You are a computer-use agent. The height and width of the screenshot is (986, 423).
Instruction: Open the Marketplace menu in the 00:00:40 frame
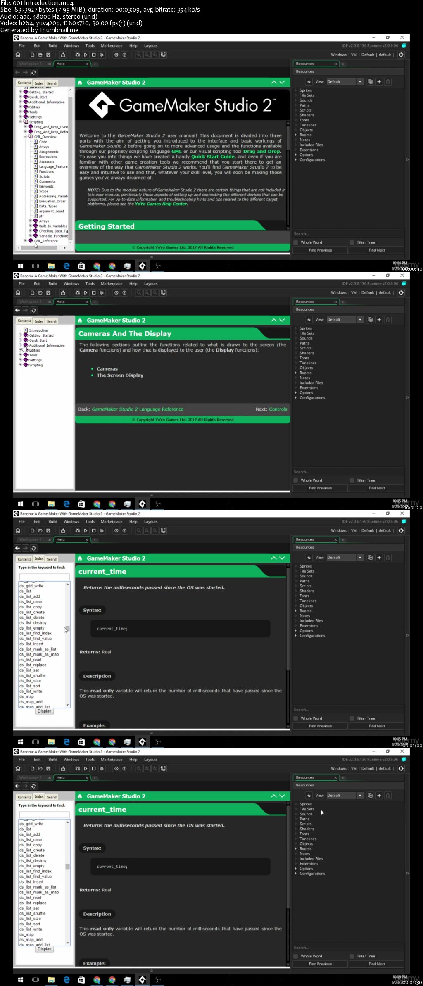(x=112, y=46)
